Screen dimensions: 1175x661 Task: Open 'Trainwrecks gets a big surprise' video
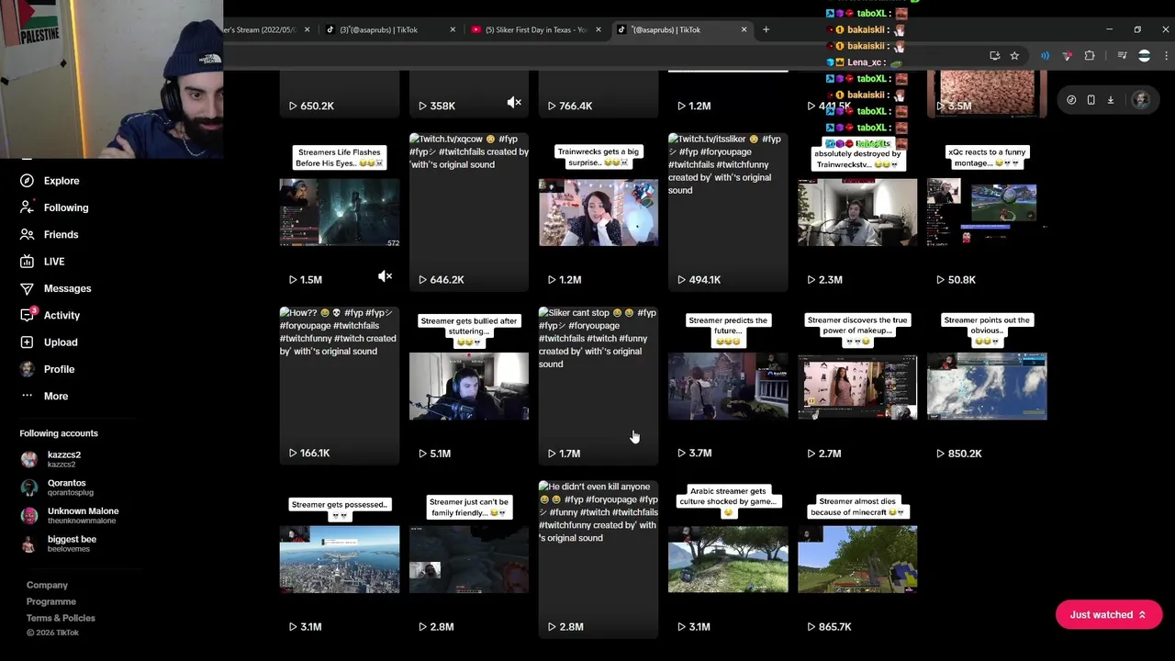click(x=599, y=212)
